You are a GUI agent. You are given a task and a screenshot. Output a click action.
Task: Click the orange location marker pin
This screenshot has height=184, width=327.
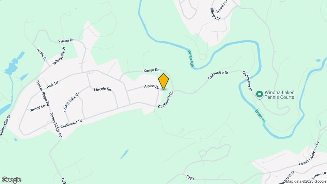coord(163,81)
